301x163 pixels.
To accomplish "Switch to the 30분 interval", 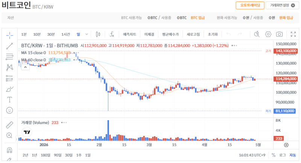I will tap(51, 34).
